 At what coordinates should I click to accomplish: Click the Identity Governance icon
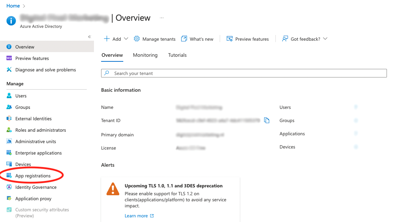click(9, 187)
